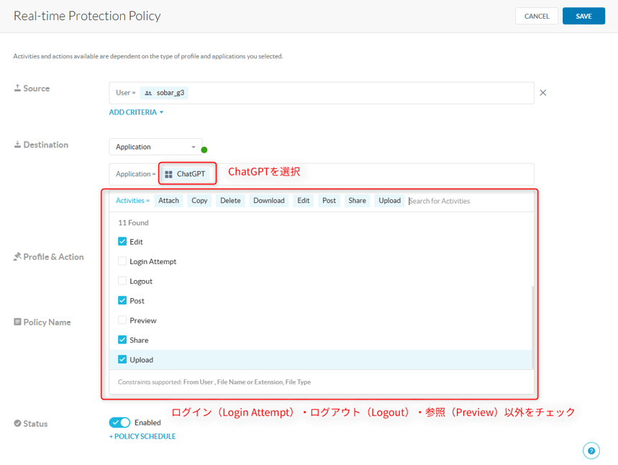Click the ChatGPT application grid icon
Screen dimensions: 618x465
click(x=168, y=174)
